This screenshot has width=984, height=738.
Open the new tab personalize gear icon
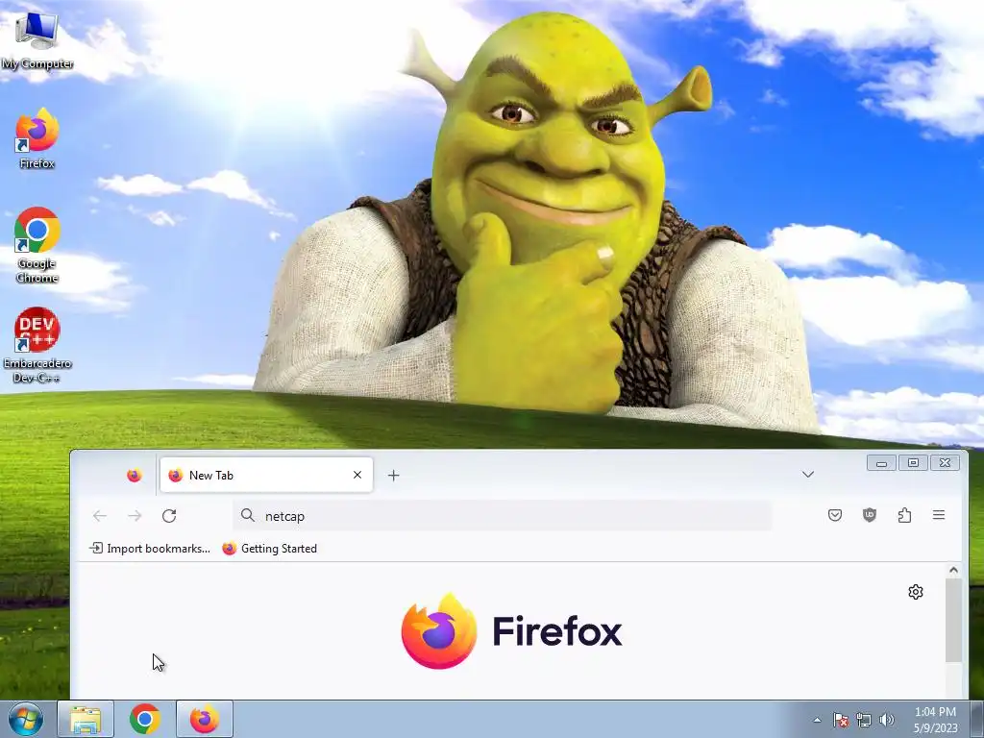(916, 592)
